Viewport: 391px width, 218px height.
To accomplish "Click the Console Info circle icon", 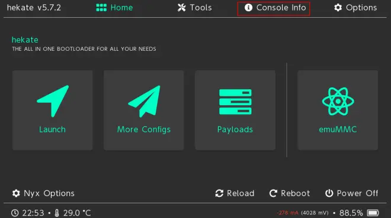I will (x=248, y=8).
